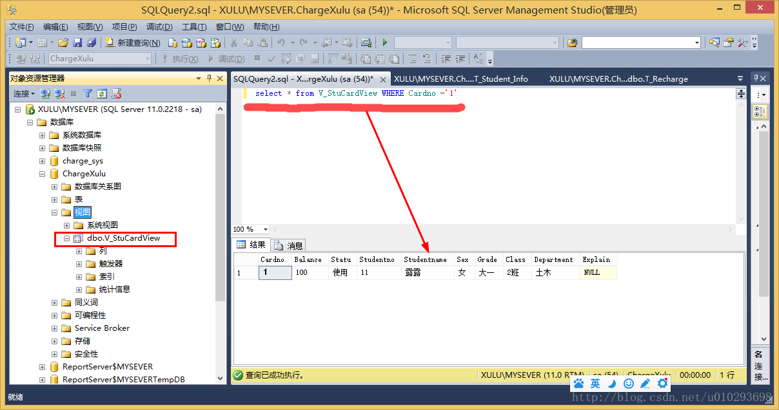The width and height of the screenshot is (779, 410).
Task: Select the dbo.V_StuCardView tree item
Action: [x=123, y=238]
